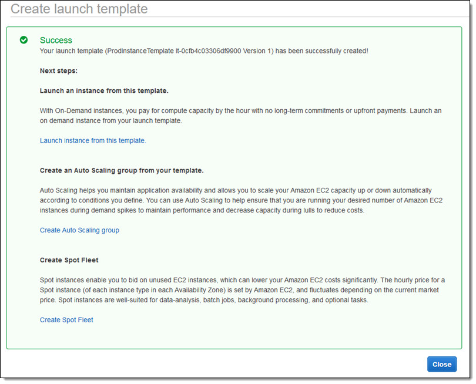Image resolution: width=476 pixels, height=384 pixels.
Task: Click the paragraph starting 'Auto Scaling helps you maintain'
Action: tap(235, 200)
